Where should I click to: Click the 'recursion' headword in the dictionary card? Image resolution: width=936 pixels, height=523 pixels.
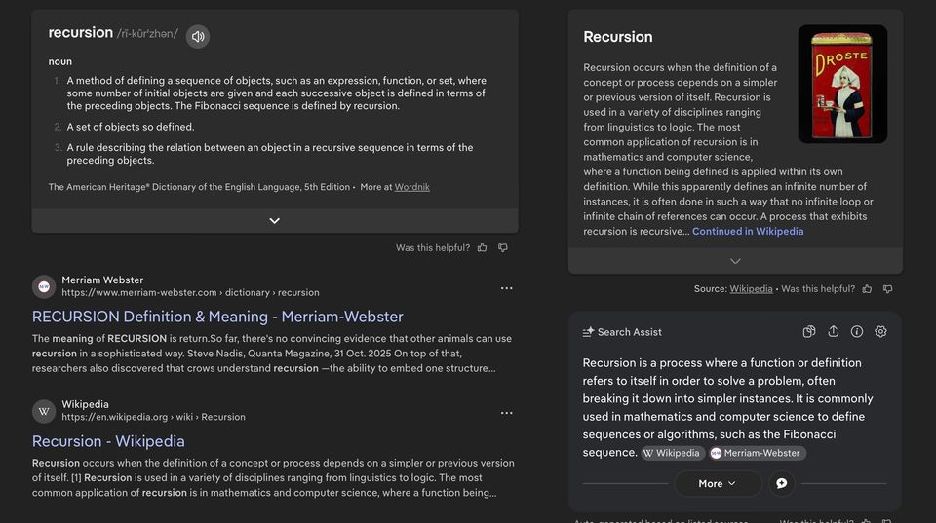tap(81, 32)
